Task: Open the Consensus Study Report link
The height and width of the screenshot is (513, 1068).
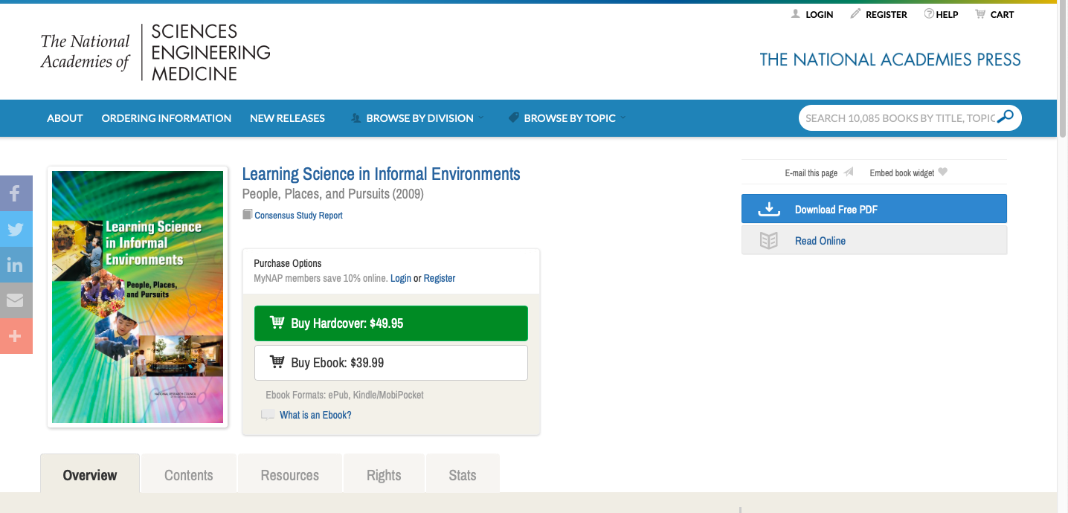Action: pyautogui.click(x=298, y=216)
